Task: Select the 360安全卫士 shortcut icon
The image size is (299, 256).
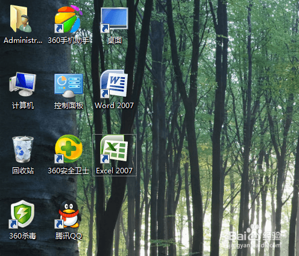Action: pyautogui.click(x=69, y=149)
